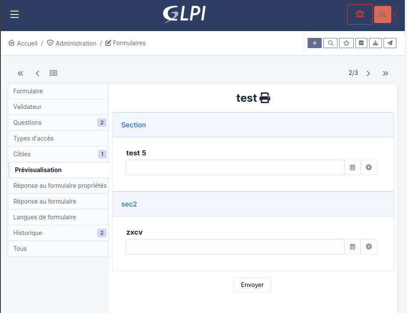
Task: Open Réponse au formulaire propriétés tab
Action: (x=58, y=186)
